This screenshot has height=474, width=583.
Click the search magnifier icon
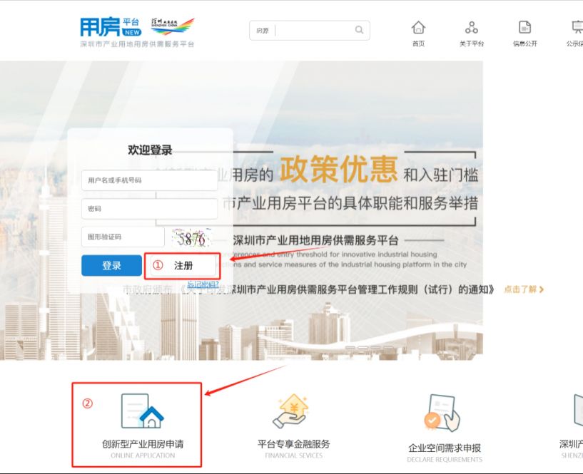point(359,30)
